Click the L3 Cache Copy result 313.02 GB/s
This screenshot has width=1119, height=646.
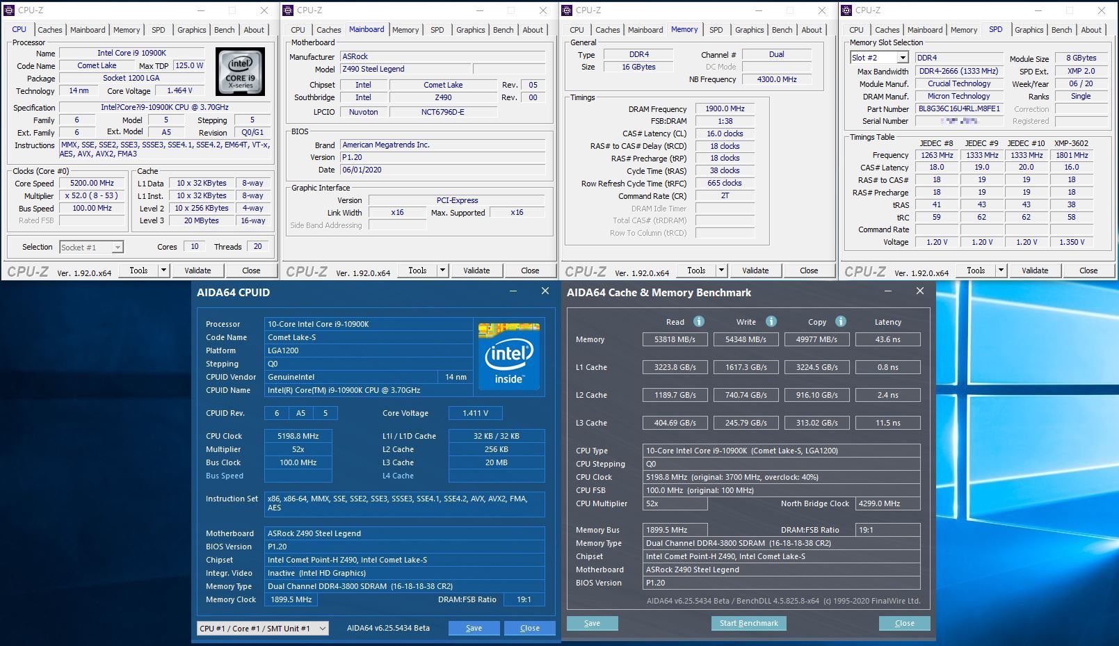click(x=816, y=423)
